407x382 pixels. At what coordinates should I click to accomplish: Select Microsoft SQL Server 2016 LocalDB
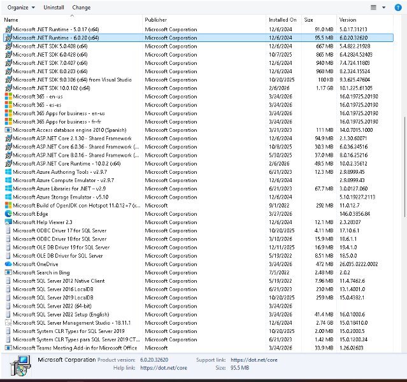[199, 289]
